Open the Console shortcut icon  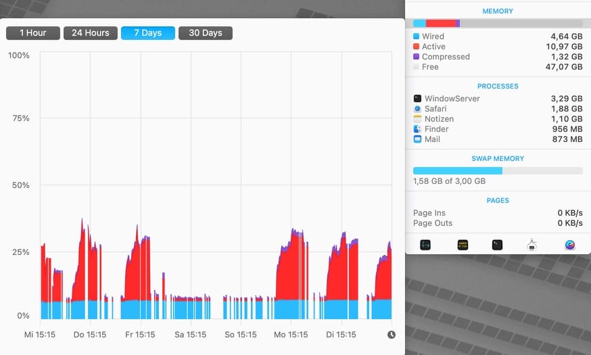(463, 245)
